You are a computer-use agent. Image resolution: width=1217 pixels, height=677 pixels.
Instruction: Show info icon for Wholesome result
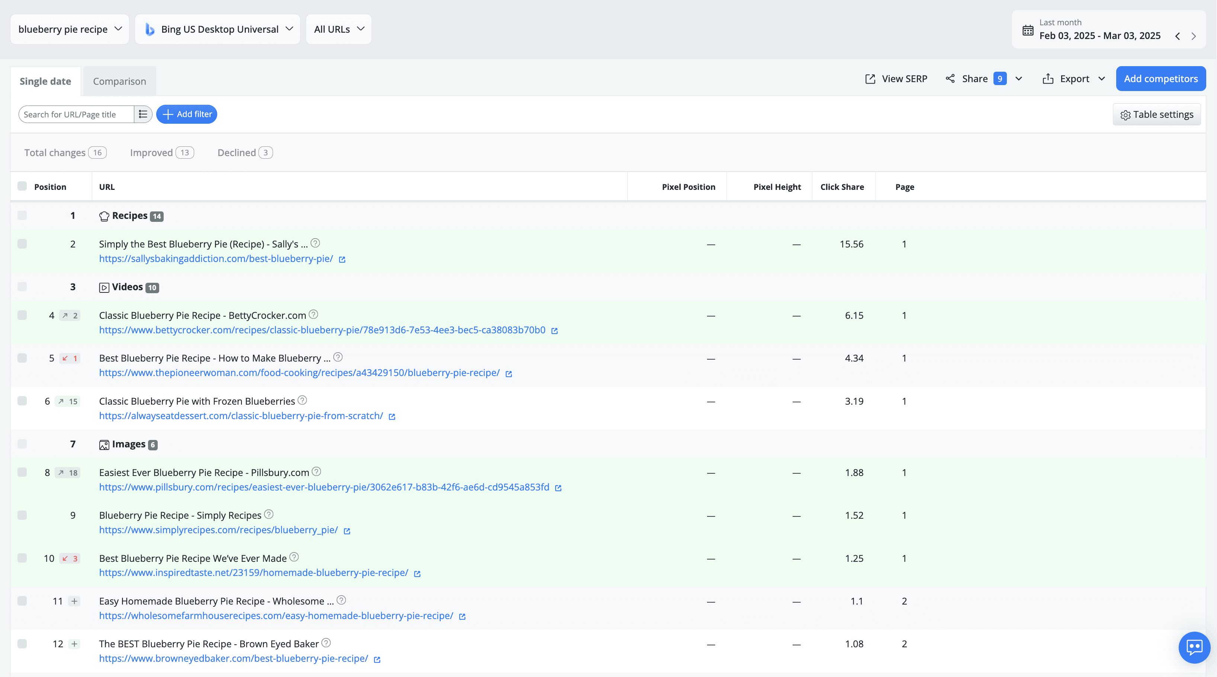point(341,600)
